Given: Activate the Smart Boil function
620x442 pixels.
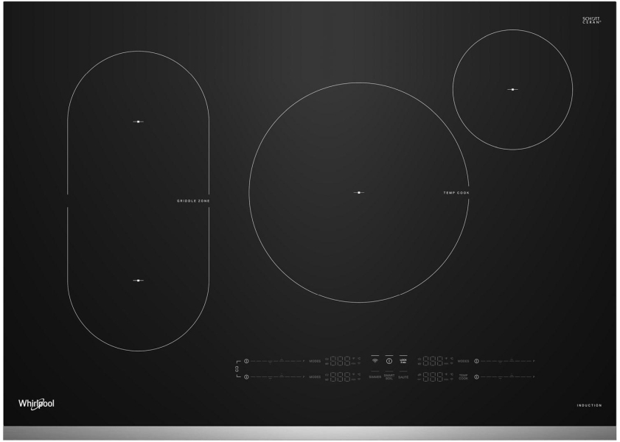Looking at the screenshot, I should (x=389, y=376).
